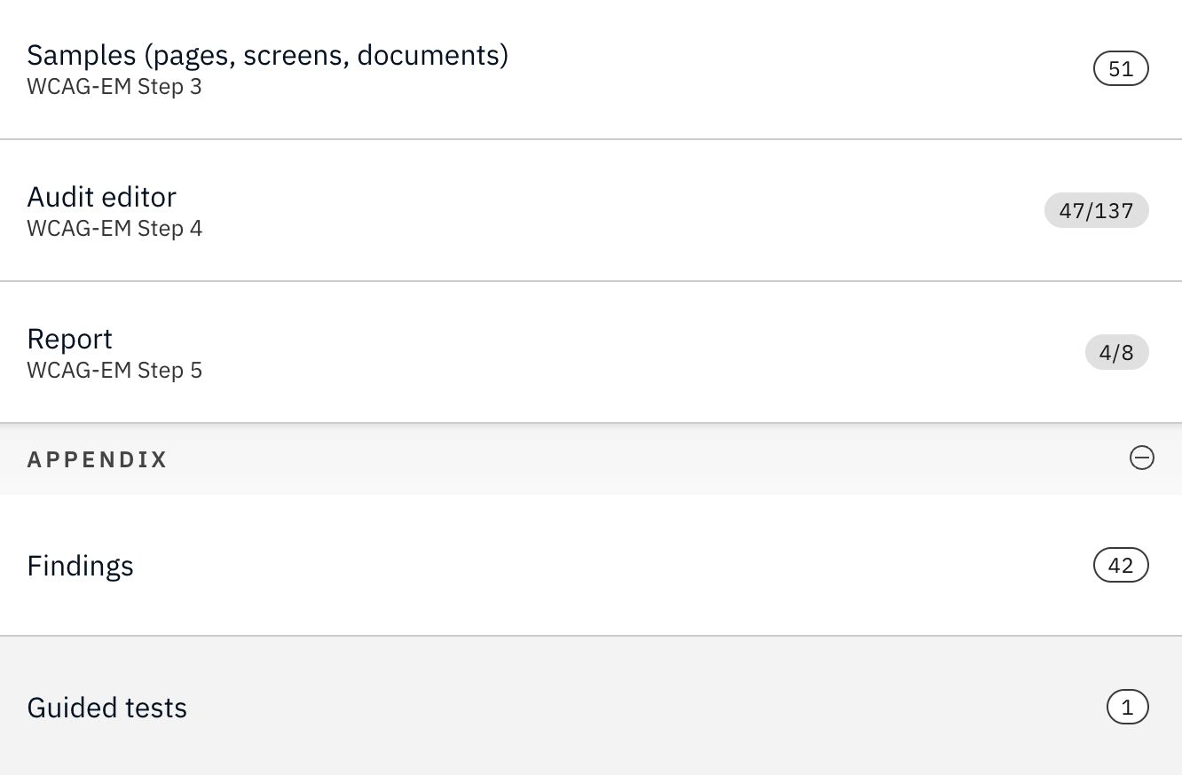Open Samples (pages, screens, documents)
Screen dimensions: 1182x775
pyautogui.click(x=267, y=56)
